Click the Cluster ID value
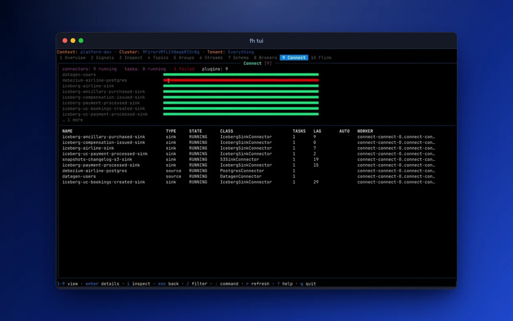513x321 pixels. 171,52
